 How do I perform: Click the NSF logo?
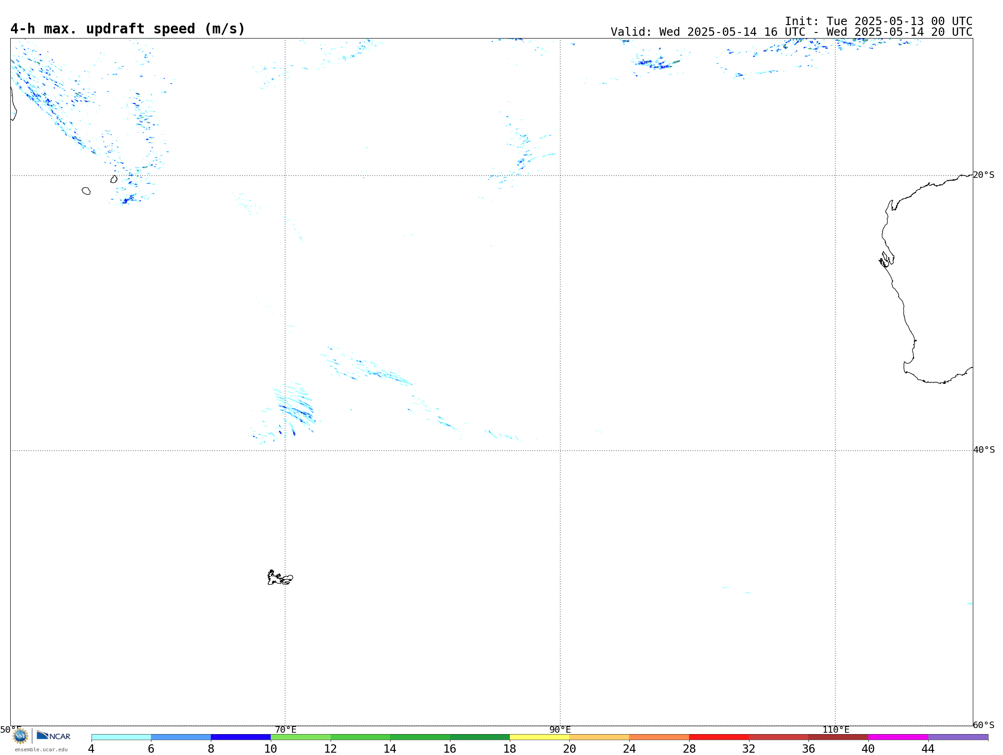point(20,736)
